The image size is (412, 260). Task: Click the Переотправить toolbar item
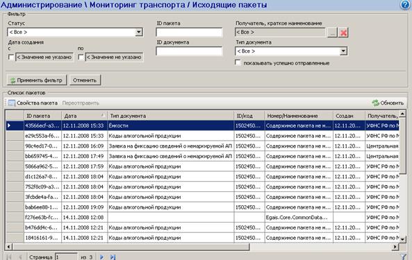[81, 103]
